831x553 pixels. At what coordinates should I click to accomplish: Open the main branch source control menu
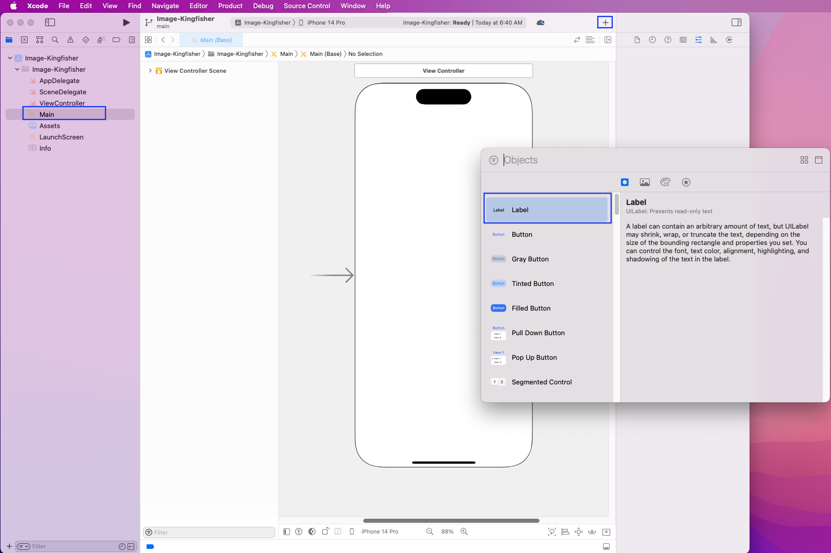click(163, 26)
